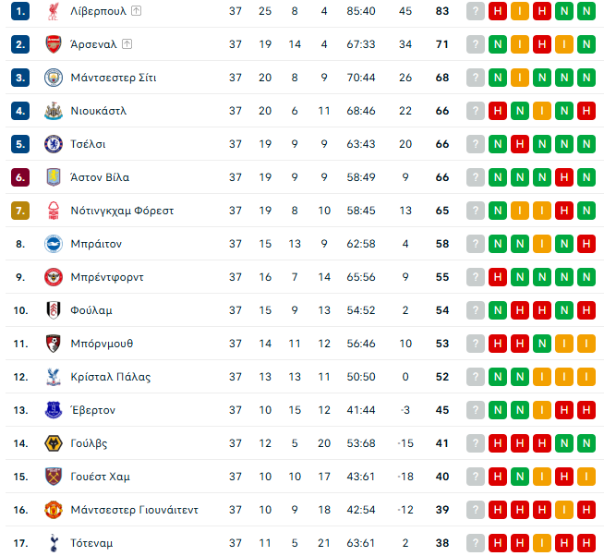Click the Manchester United club crest
Image resolution: width=604 pixels, height=556 pixels.
pyautogui.click(x=54, y=510)
